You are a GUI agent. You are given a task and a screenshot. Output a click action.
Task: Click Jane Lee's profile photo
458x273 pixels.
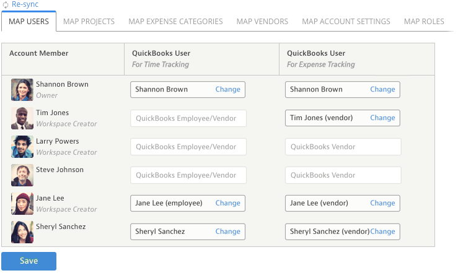(22, 204)
